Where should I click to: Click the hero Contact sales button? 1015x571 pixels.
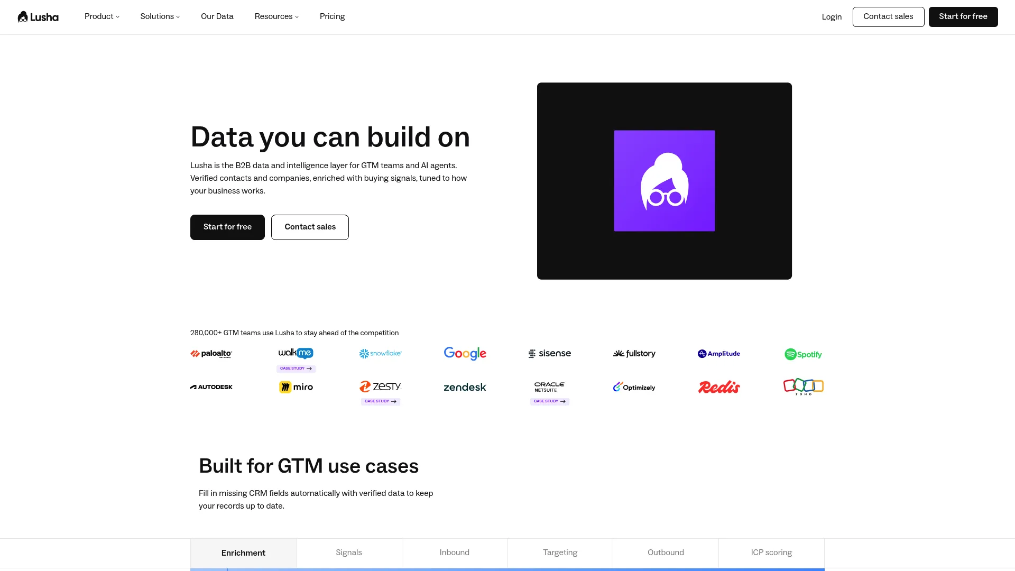coord(310,227)
